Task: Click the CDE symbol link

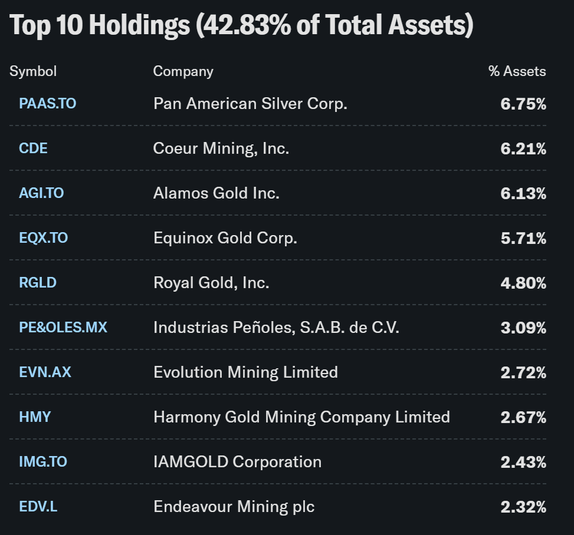Action: pyautogui.click(x=33, y=148)
